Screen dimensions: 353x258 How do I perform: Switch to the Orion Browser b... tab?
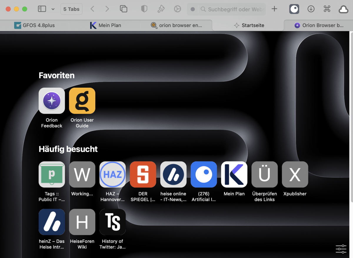pyautogui.click(x=319, y=26)
